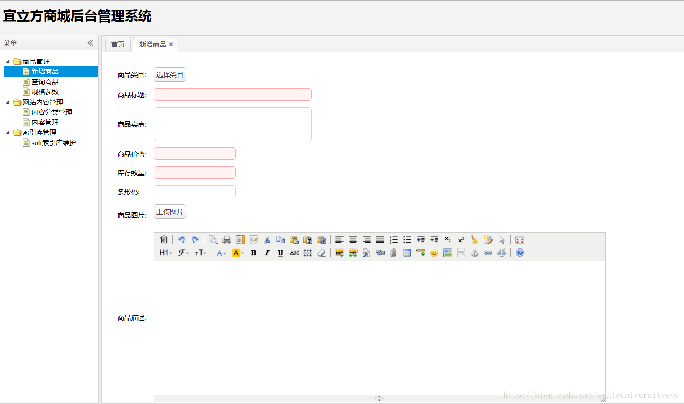684x404 pixels.
Task: Collapse the 商品管理 tree folder
Action: [x=8, y=61]
